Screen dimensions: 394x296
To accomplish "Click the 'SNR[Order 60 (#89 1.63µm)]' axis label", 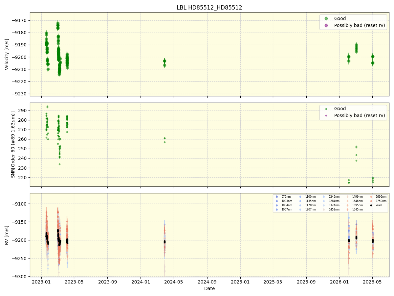I will (x=13, y=144).
